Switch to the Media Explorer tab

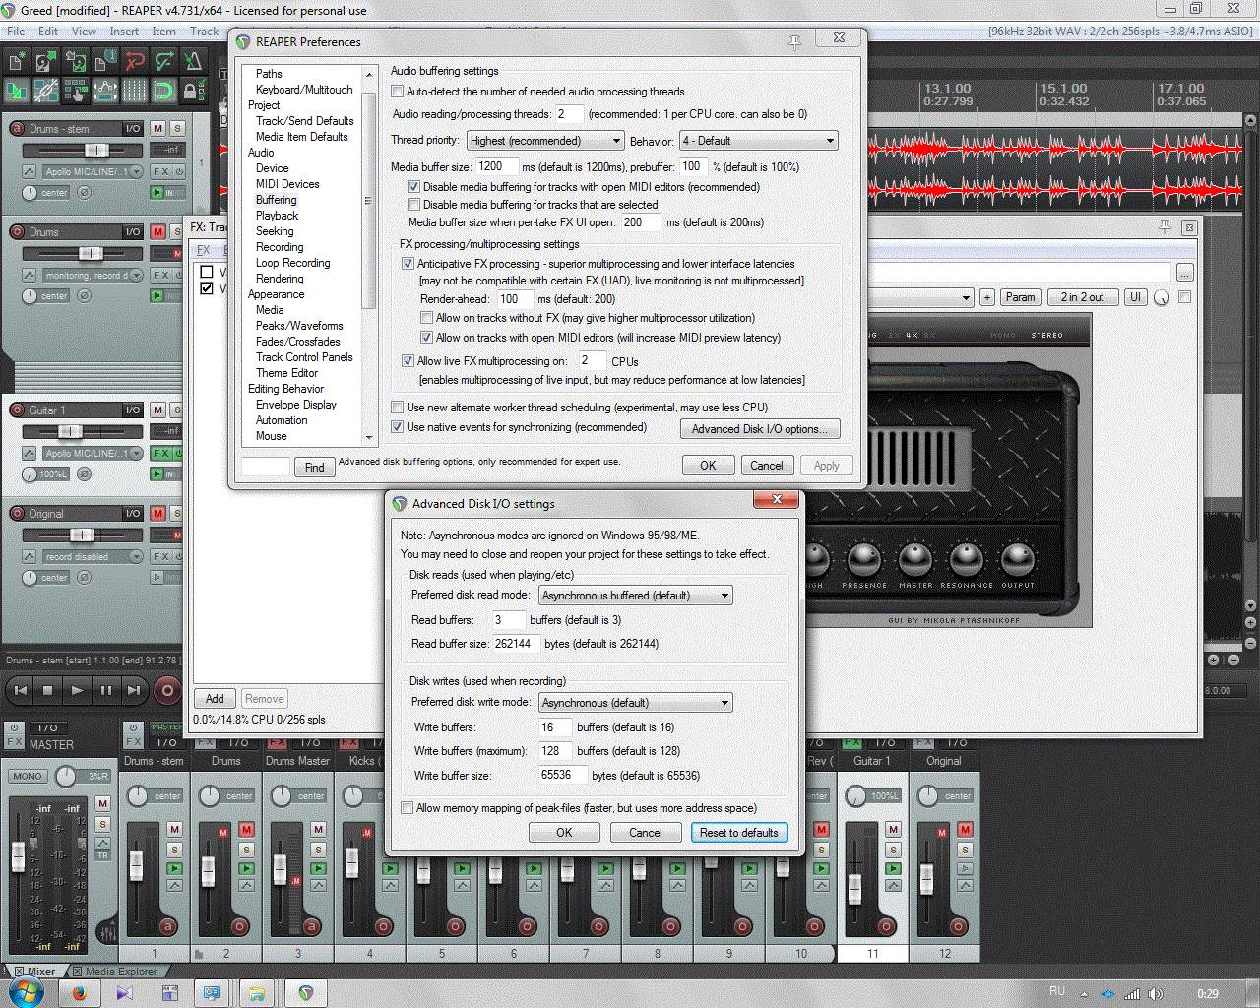click(120, 971)
